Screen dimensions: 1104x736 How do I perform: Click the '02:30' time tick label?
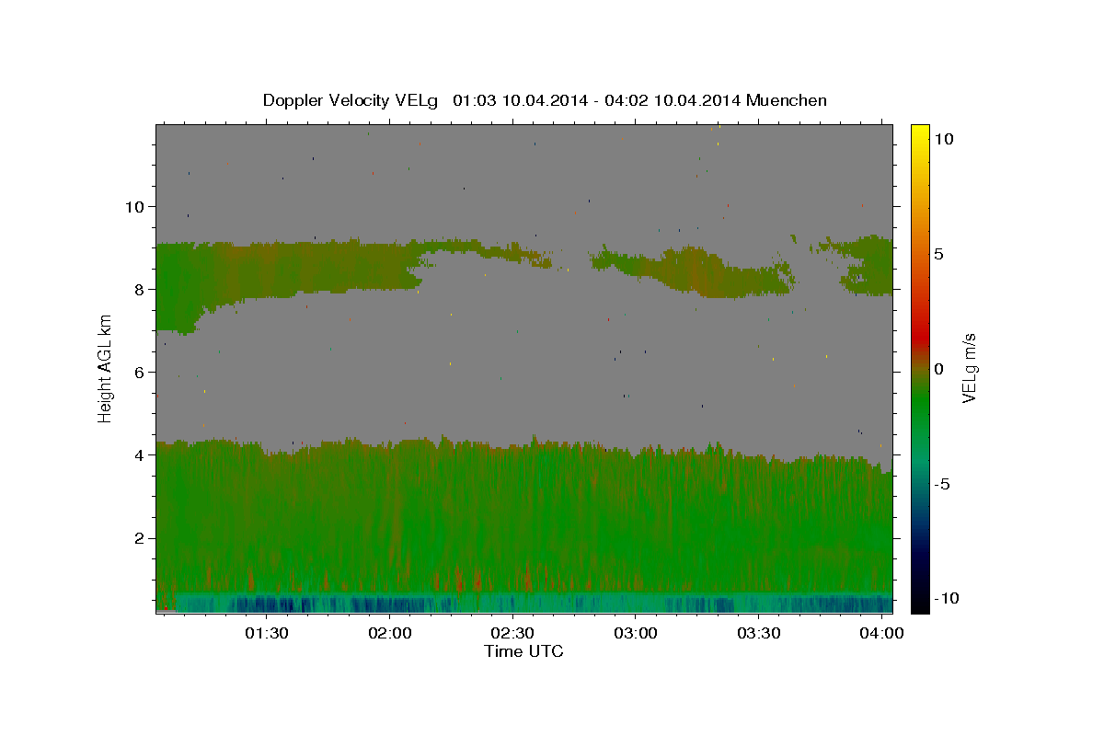coord(512,635)
